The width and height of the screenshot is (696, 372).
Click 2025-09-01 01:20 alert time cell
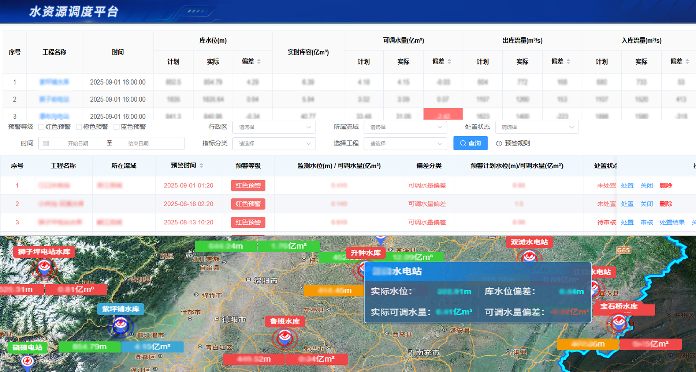(189, 185)
